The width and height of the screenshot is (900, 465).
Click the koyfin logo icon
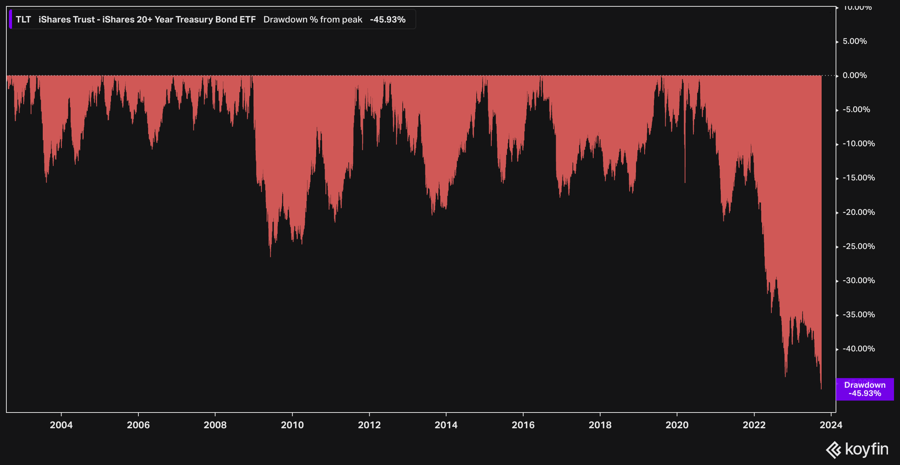coord(834,450)
